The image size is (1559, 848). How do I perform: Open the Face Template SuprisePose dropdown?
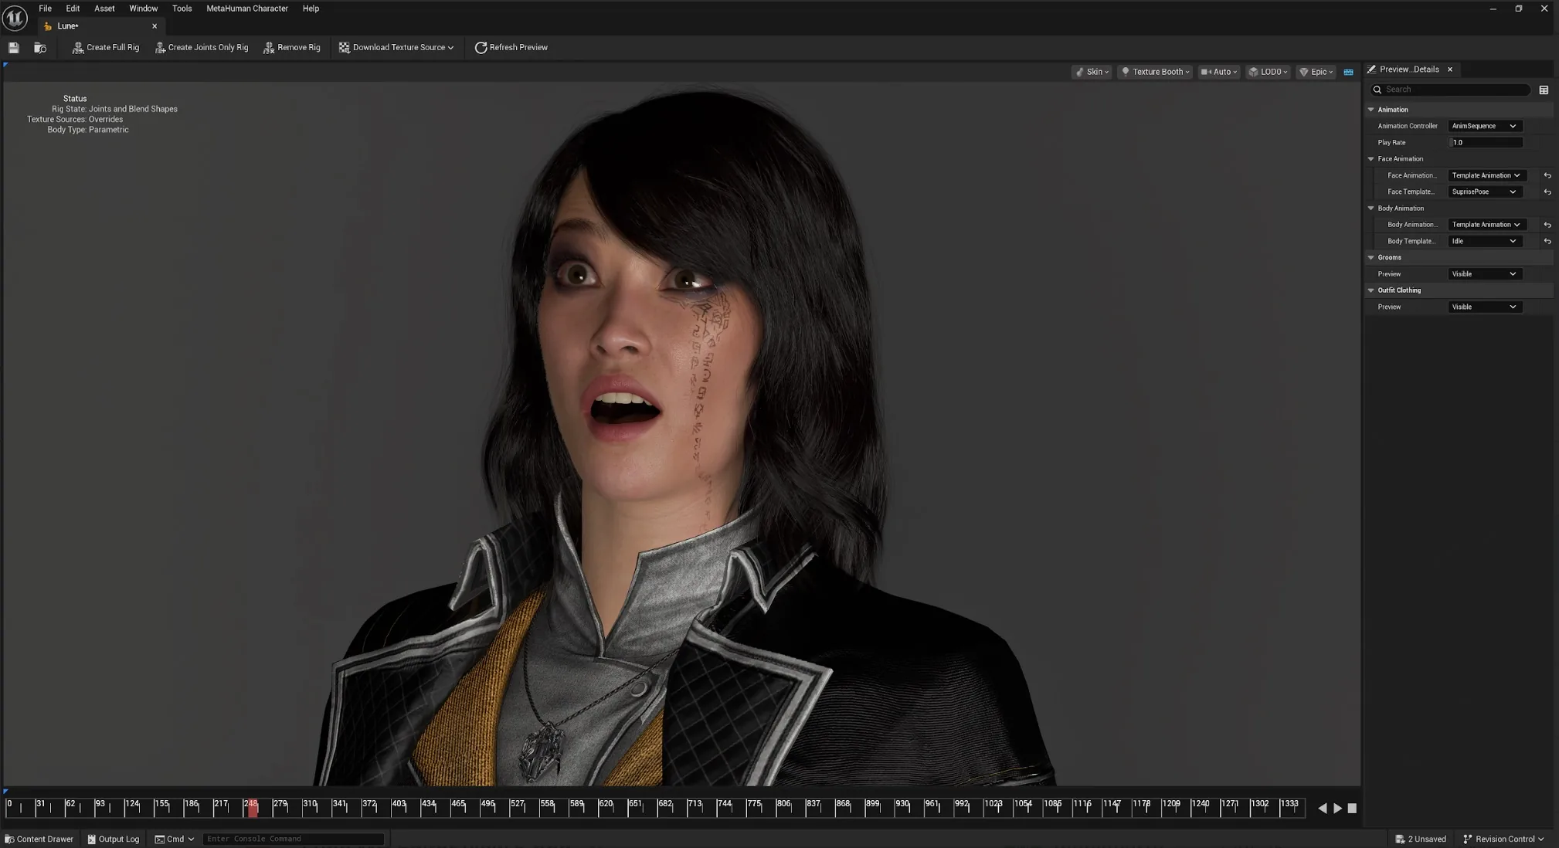1484,192
